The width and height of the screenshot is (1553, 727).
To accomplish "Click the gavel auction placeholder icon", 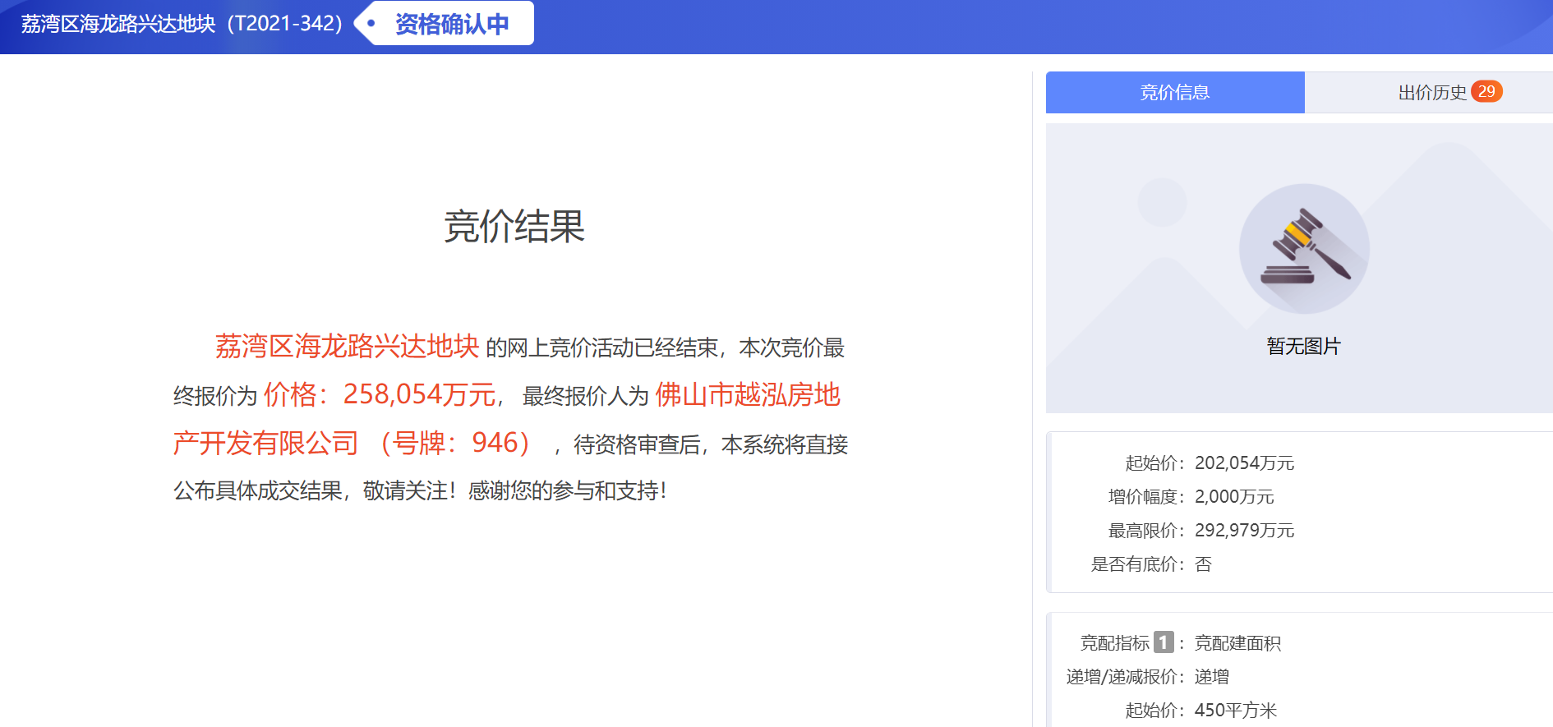I will point(1304,249).
